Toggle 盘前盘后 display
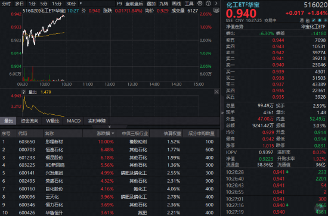328x216 pixels. tap(134, 4)
